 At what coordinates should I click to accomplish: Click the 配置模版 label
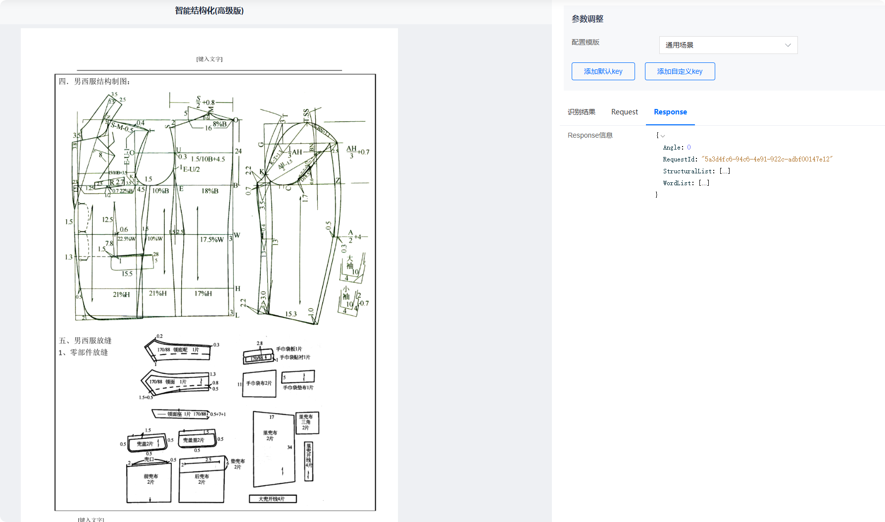pyautogui.click(x=586, y=42)
